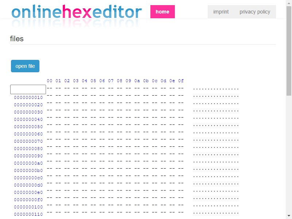Screen dimensions: 292x219
Task: Select row offset 00000000f0
Action: click(x=28, y=200)
